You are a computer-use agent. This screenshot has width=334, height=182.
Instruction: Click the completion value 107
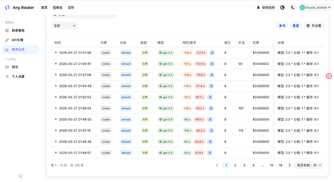[241, 108]
